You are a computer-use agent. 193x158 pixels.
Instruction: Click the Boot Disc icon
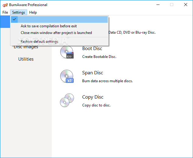coord(67,52)
